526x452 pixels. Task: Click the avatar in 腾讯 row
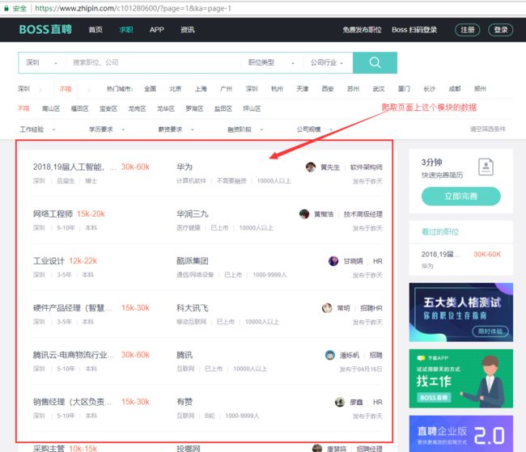pos(330,355)
